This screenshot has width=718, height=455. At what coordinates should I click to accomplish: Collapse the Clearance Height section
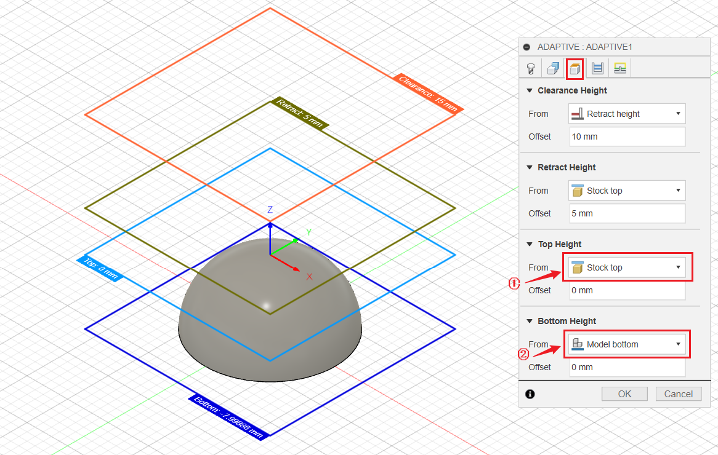(x=530, y=90)
